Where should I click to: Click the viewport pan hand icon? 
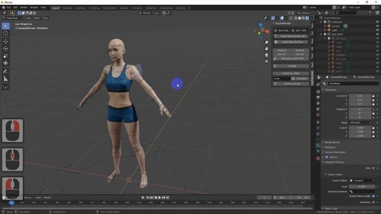coord(267,49)
